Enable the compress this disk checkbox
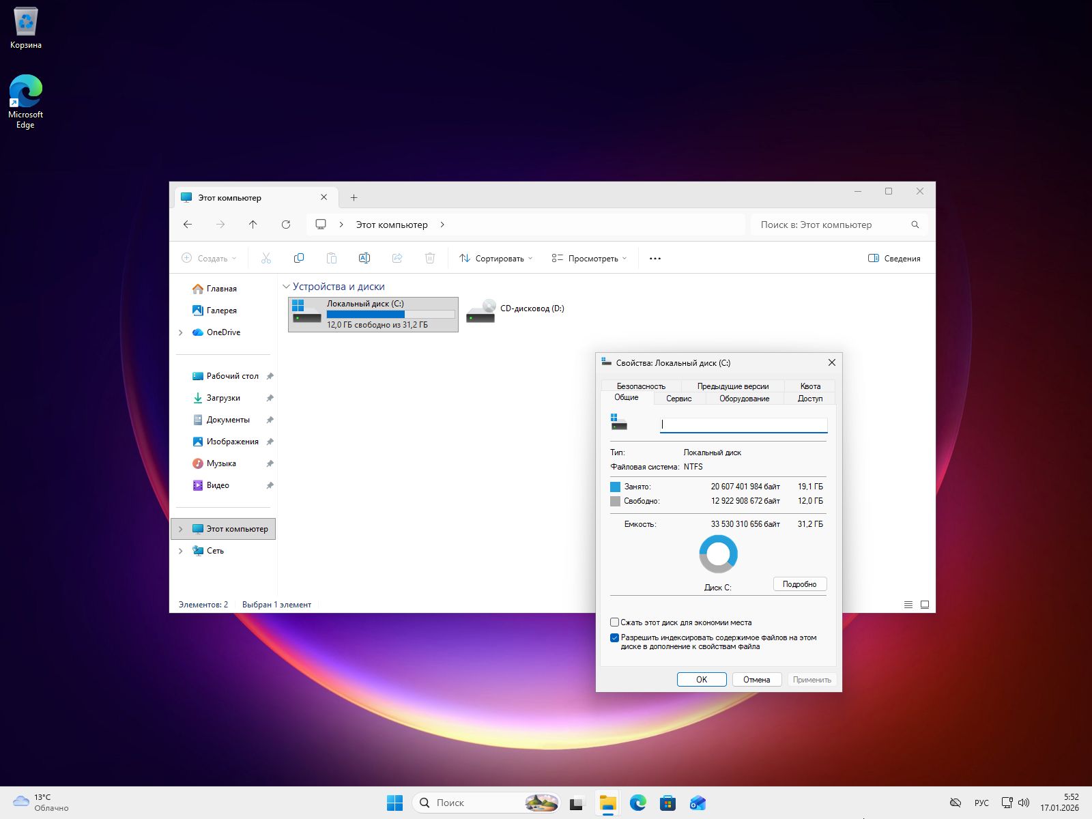Viewport: 1092px width, 819px height. pyautogui.click(x=615, y=622)
